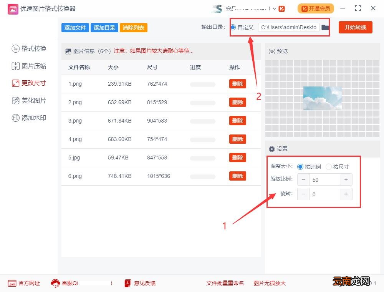Click the 59.47KB size cell
384x292 pixels.
118,158
